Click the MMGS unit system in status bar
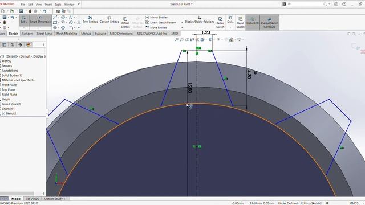Viewport: 365px width, 205px height. point(354,203)
